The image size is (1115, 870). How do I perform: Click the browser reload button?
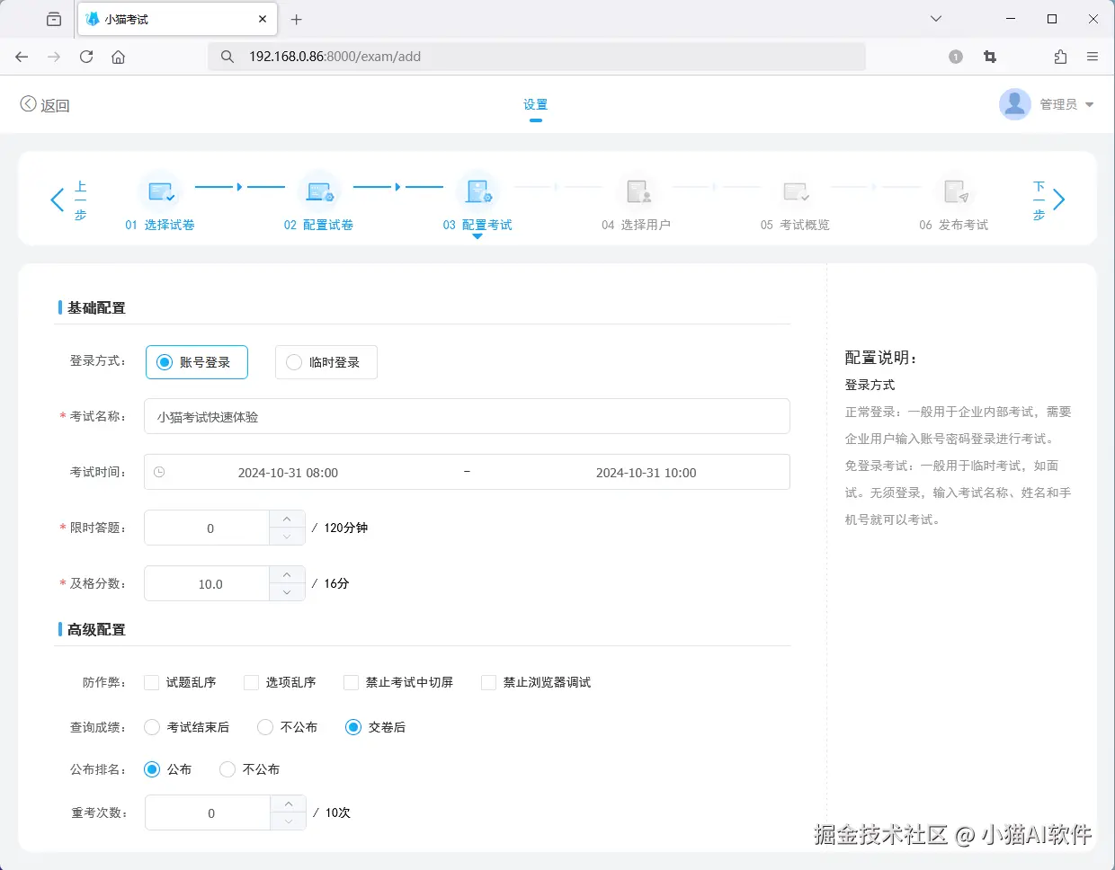(x=85, y=56)
